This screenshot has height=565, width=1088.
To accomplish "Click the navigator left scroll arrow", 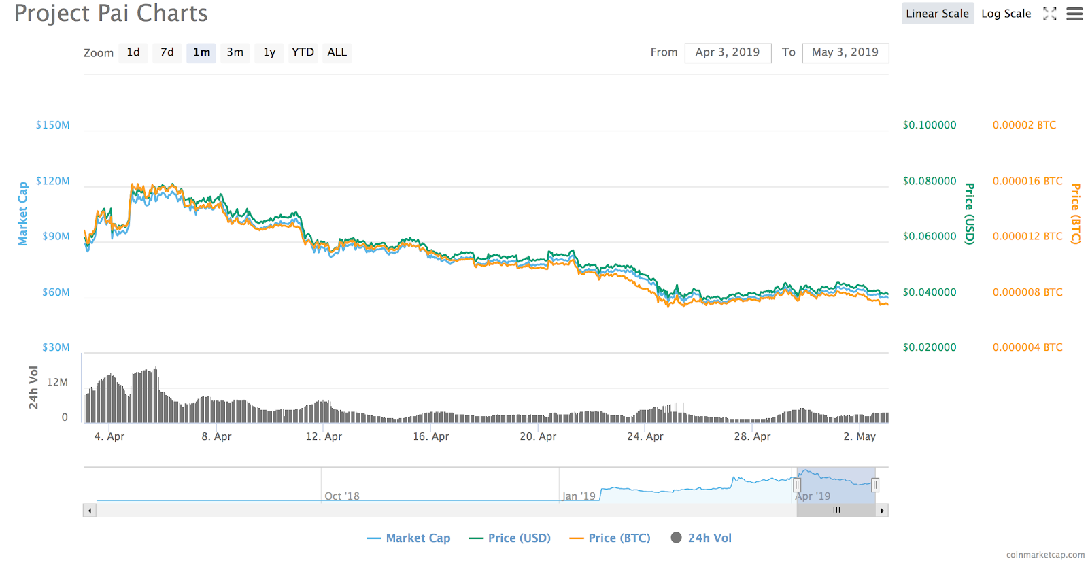I will coord(90,510).
